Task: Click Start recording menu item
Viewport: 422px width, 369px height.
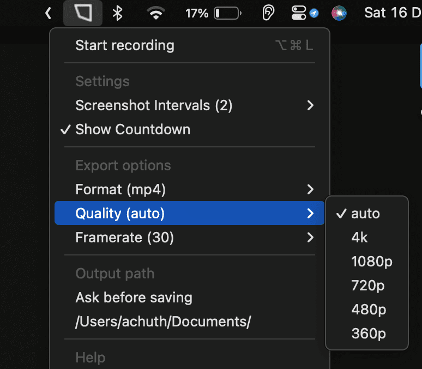Action: pyautogui.click(x=190, y=45)
